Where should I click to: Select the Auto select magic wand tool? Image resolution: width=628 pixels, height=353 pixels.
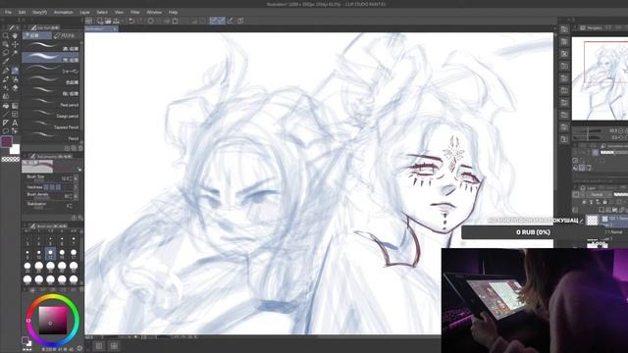16,52
